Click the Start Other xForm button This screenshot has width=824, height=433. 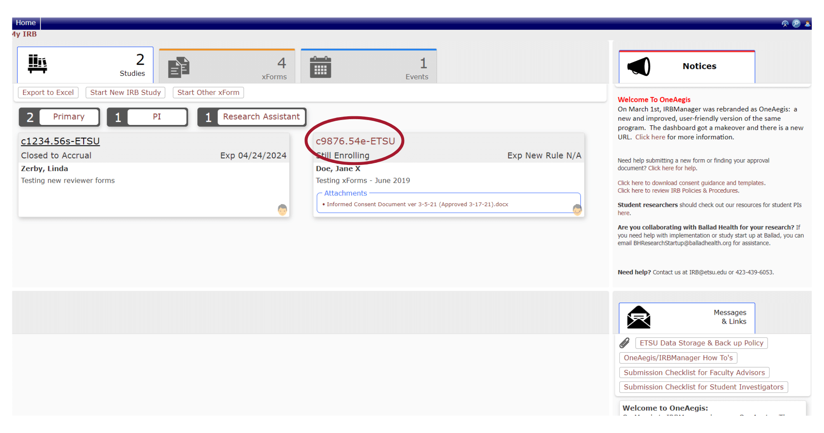[208, 92]
